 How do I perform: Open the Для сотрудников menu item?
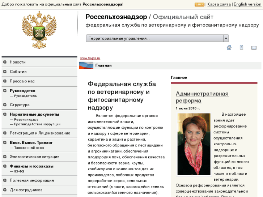coord(26,190)
